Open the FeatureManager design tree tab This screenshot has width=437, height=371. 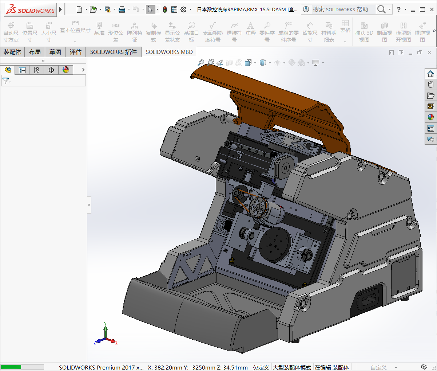tap(8, 70)
